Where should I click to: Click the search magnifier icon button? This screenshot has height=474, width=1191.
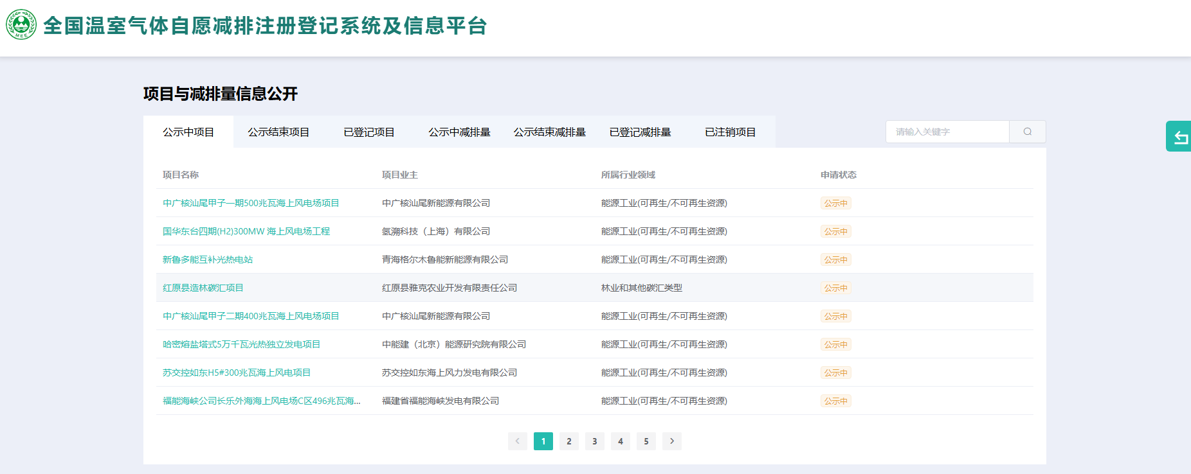click(1028, 132)
